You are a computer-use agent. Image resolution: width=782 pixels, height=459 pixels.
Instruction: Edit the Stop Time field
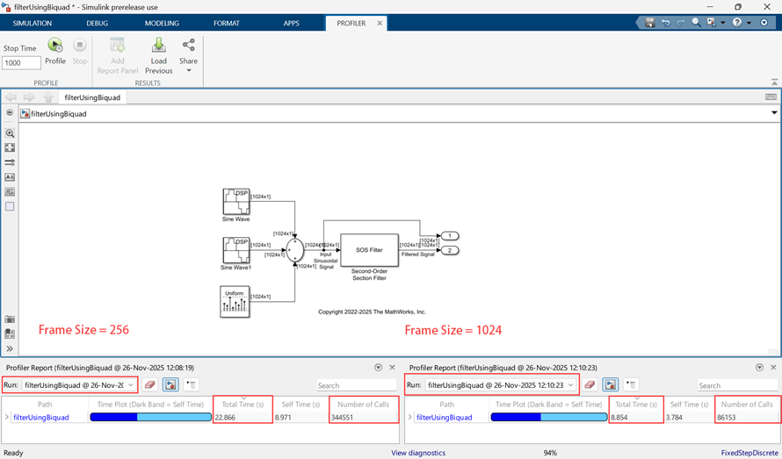[x=21, y=63]
